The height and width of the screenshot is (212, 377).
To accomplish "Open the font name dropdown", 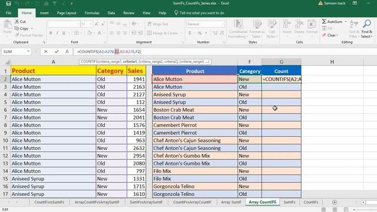I will click(78, 24).
